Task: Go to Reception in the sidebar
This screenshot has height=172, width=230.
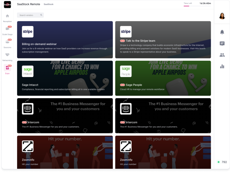Action: (7, 17)
